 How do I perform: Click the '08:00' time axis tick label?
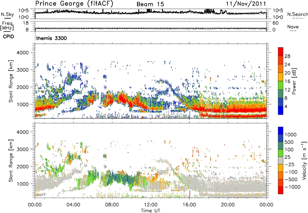pos(112,205)
